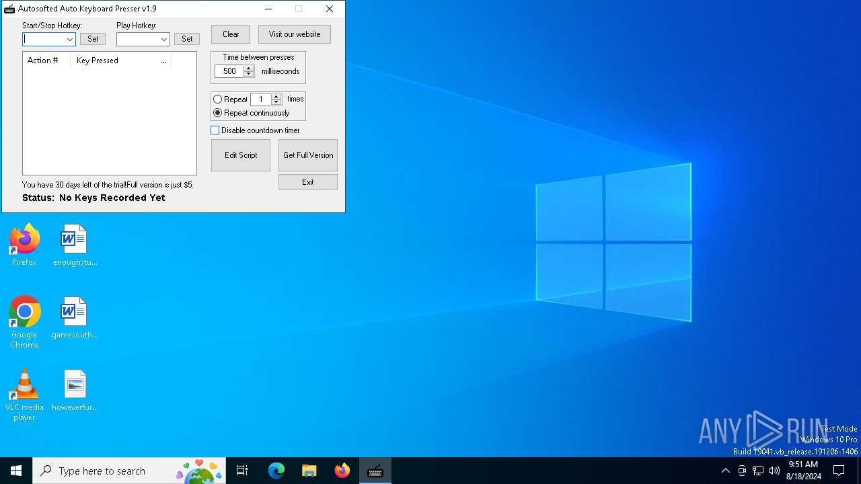Click the Exit button

coord(308,182)
